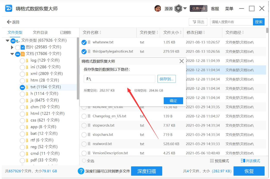Click the back arrow 返回

pos(13,22)
